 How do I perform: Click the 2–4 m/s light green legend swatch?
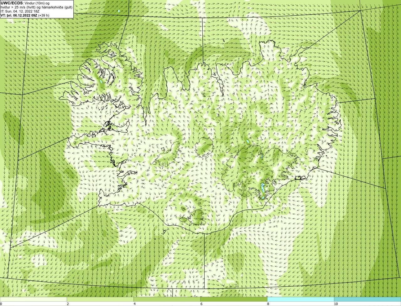100,299
